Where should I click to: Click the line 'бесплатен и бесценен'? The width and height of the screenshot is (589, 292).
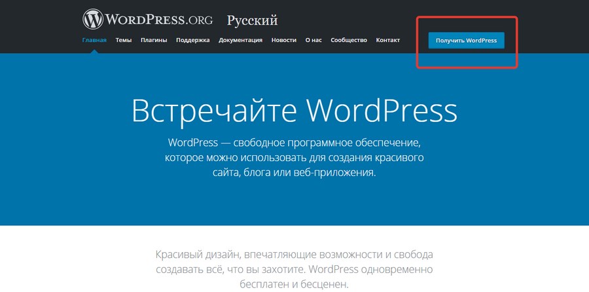click(x=294, y=285)
